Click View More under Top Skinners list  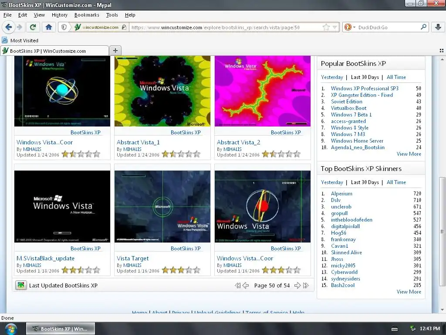click(x=409, y=292)
